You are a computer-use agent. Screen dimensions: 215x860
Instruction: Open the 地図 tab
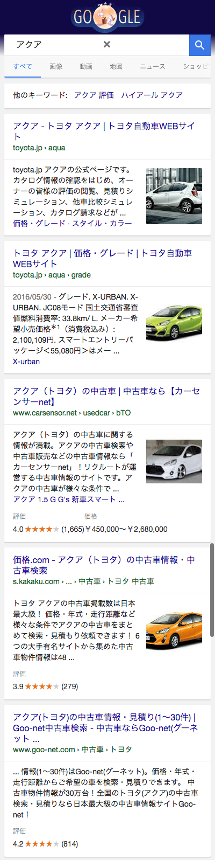[116, 66]
